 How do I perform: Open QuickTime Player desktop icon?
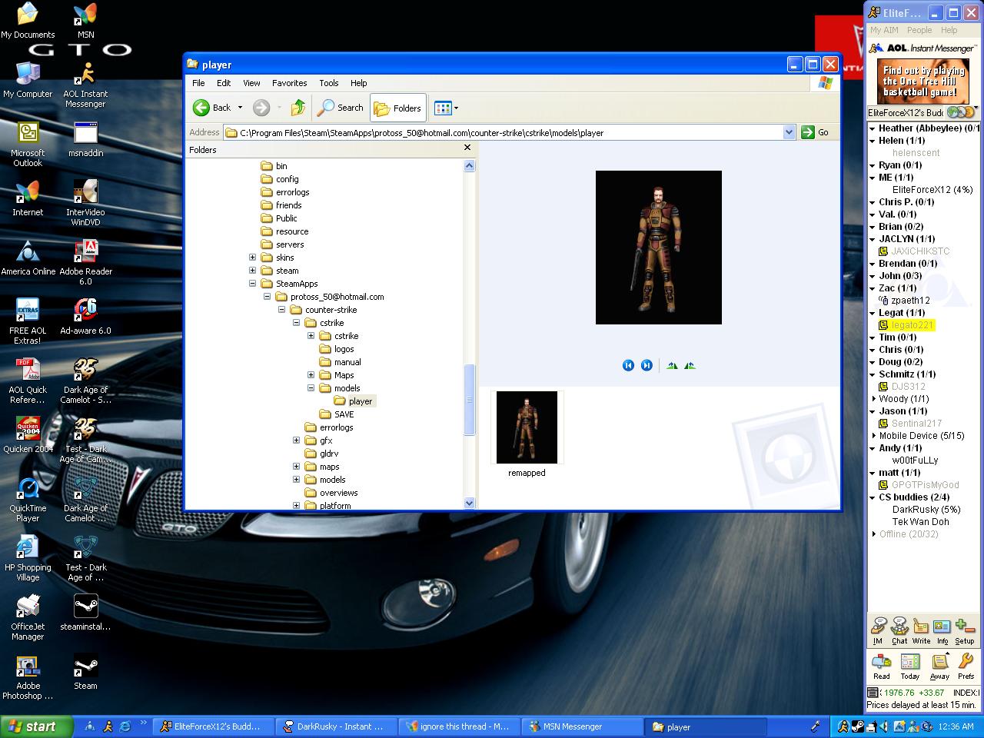click(x=28, y=499)
